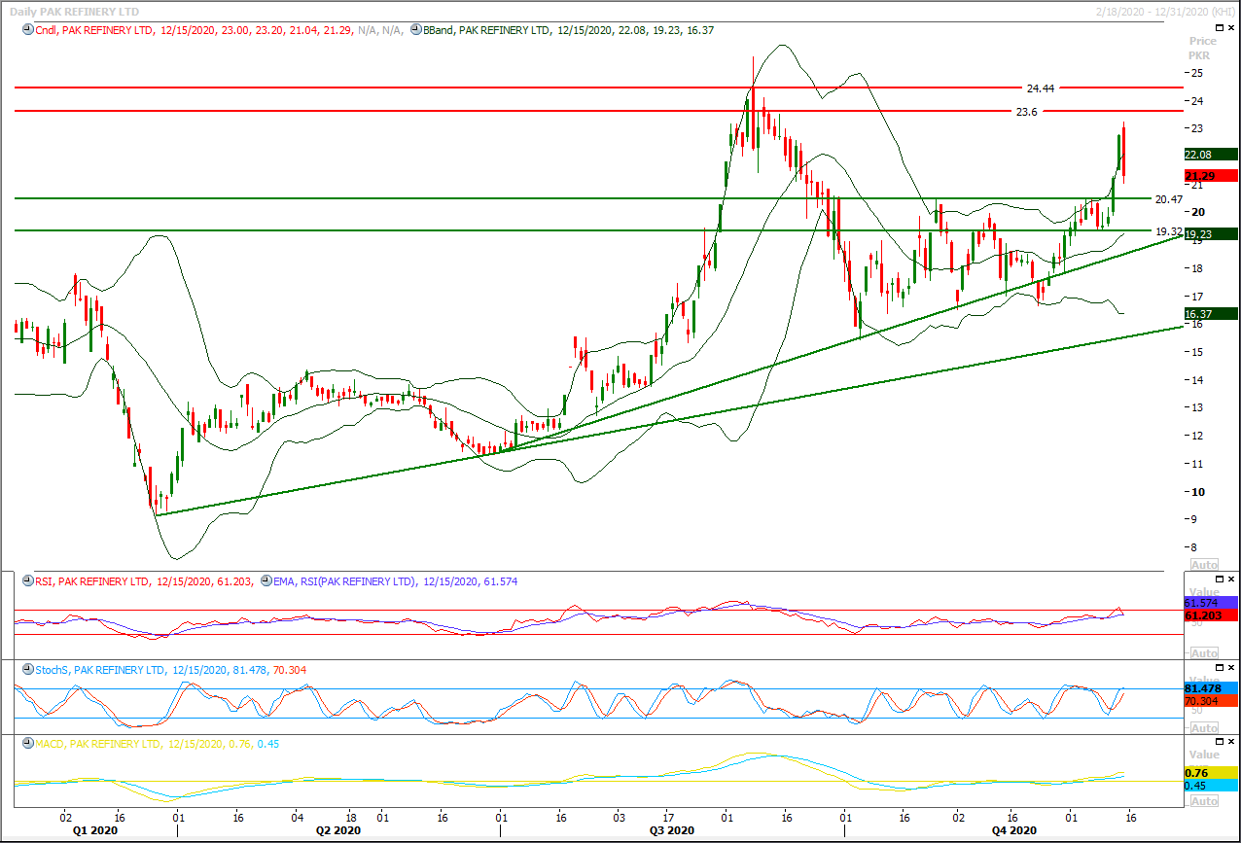Click the 22.08 upper band price tag
The image size is (1241, 843).
tap(1210, 155)
